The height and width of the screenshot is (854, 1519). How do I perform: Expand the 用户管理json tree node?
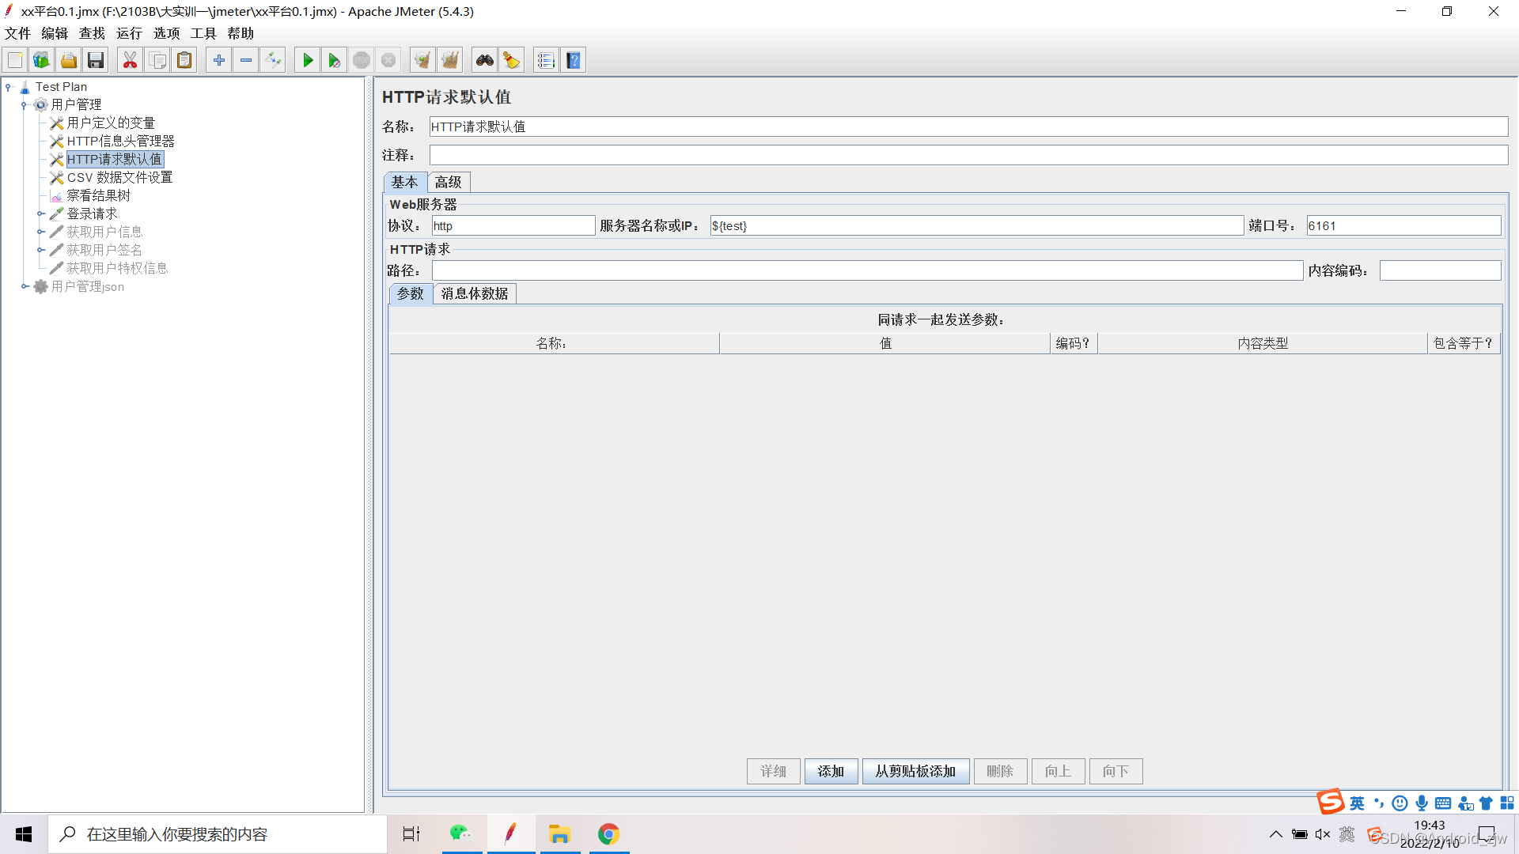pos(25,286)
